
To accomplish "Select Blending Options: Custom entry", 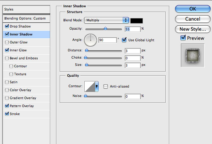I will point(26,18).
